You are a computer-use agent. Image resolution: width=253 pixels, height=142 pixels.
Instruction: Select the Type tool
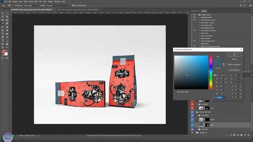point(3,41)
